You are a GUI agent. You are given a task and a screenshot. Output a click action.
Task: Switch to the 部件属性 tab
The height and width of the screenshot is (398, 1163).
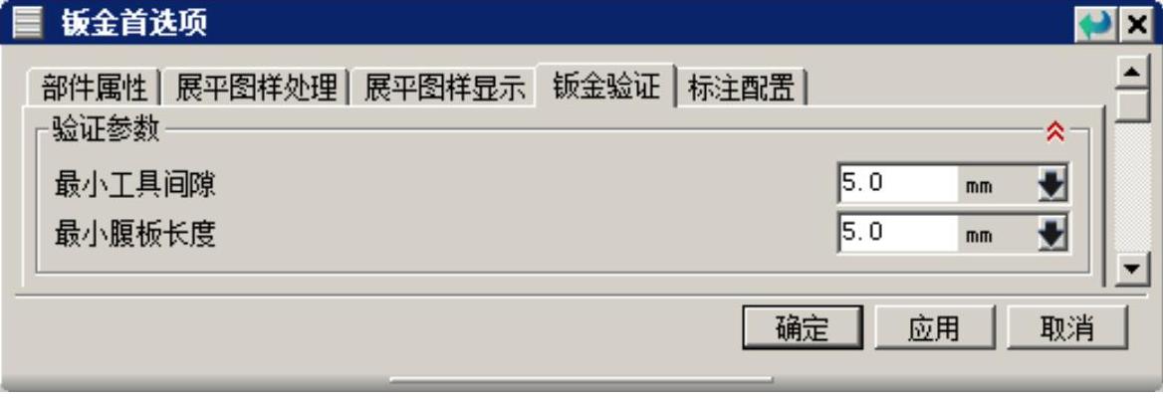coord(92,89)
